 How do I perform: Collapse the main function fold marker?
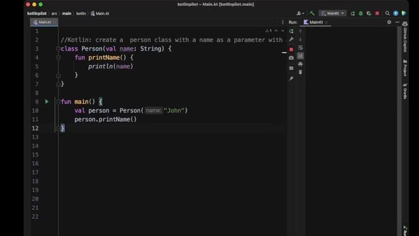58,102
